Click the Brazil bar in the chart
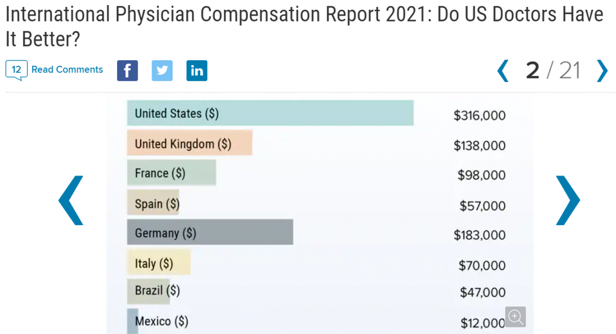The height and width of the screenshot is (334, 616). pos(148,291)
